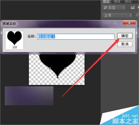Image resolution: width=139 pixels, height=125 pixels.
Task: Toggle the pixel layer filter icon
Action: [x=133, y=8]
